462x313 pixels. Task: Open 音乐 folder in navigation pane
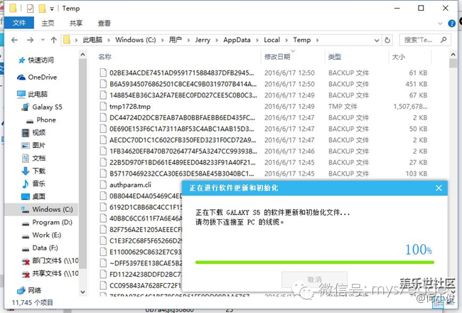pyautogui.click(x=33, y=184)
